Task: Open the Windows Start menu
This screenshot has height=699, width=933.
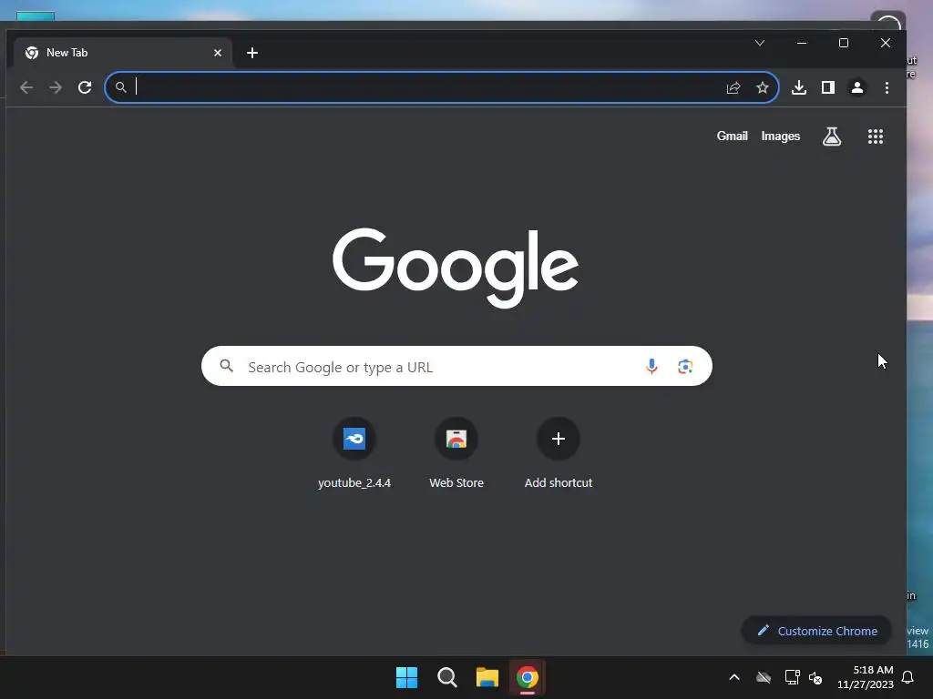Action: point(407,677)
